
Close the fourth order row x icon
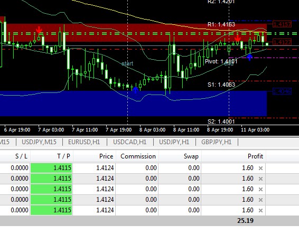tap(260, 200)
